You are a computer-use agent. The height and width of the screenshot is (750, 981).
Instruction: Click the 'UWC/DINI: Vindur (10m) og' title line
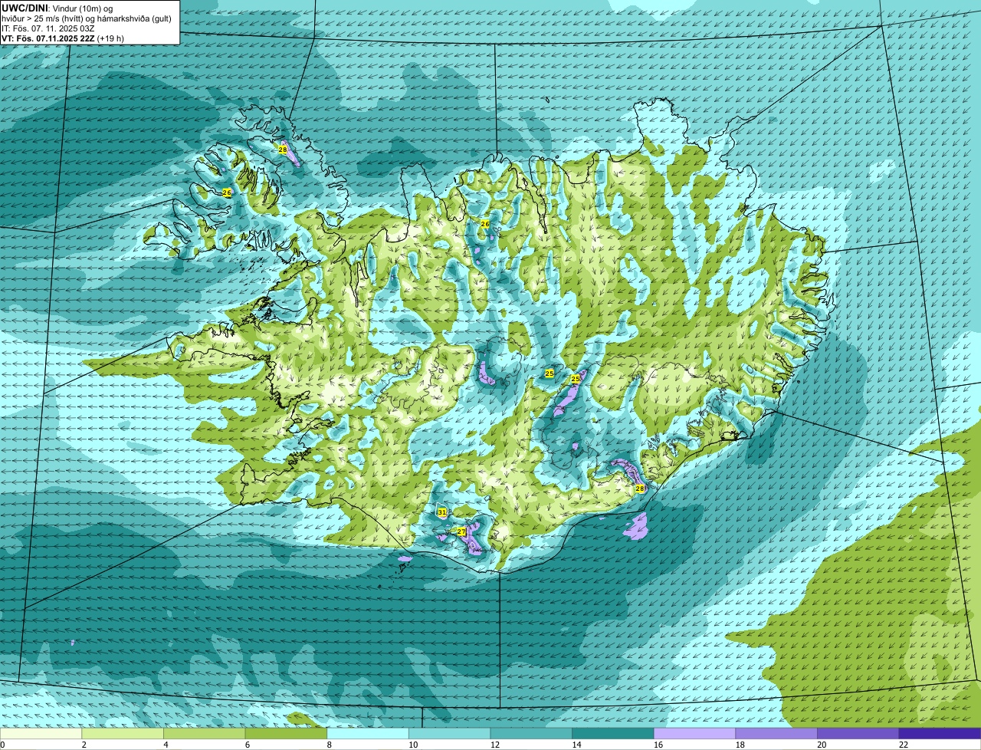pos(57,8)
